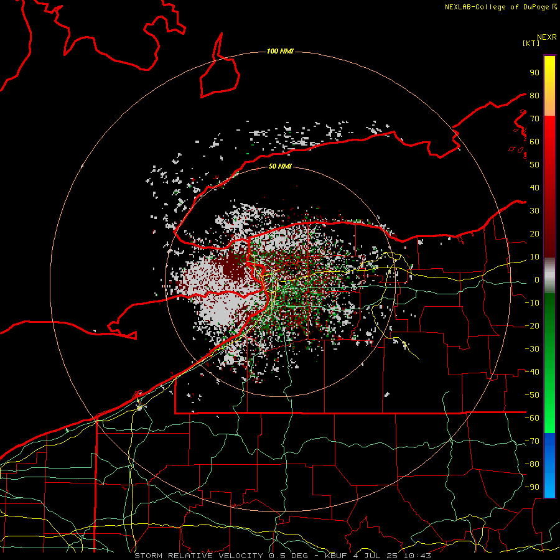
Task: Click the 70 value on velocity scale
Action: pyautogui.click(x=534, y=119)
